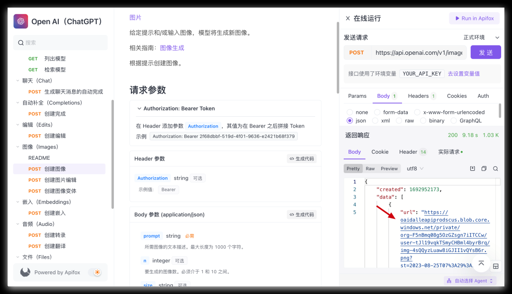Open the 去设置变量值 link
512x294 pixels.
tap(464, 74)
